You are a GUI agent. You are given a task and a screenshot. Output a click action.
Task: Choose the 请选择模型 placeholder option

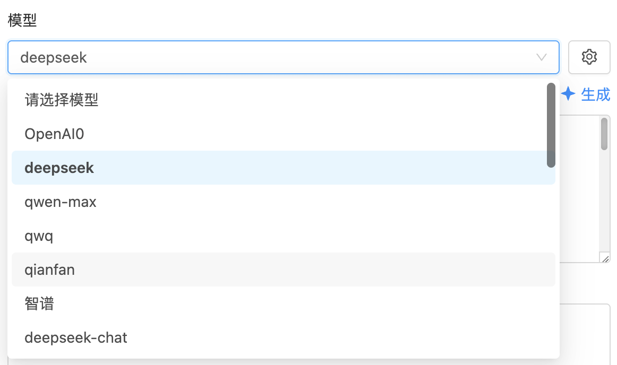click(62, 100)
